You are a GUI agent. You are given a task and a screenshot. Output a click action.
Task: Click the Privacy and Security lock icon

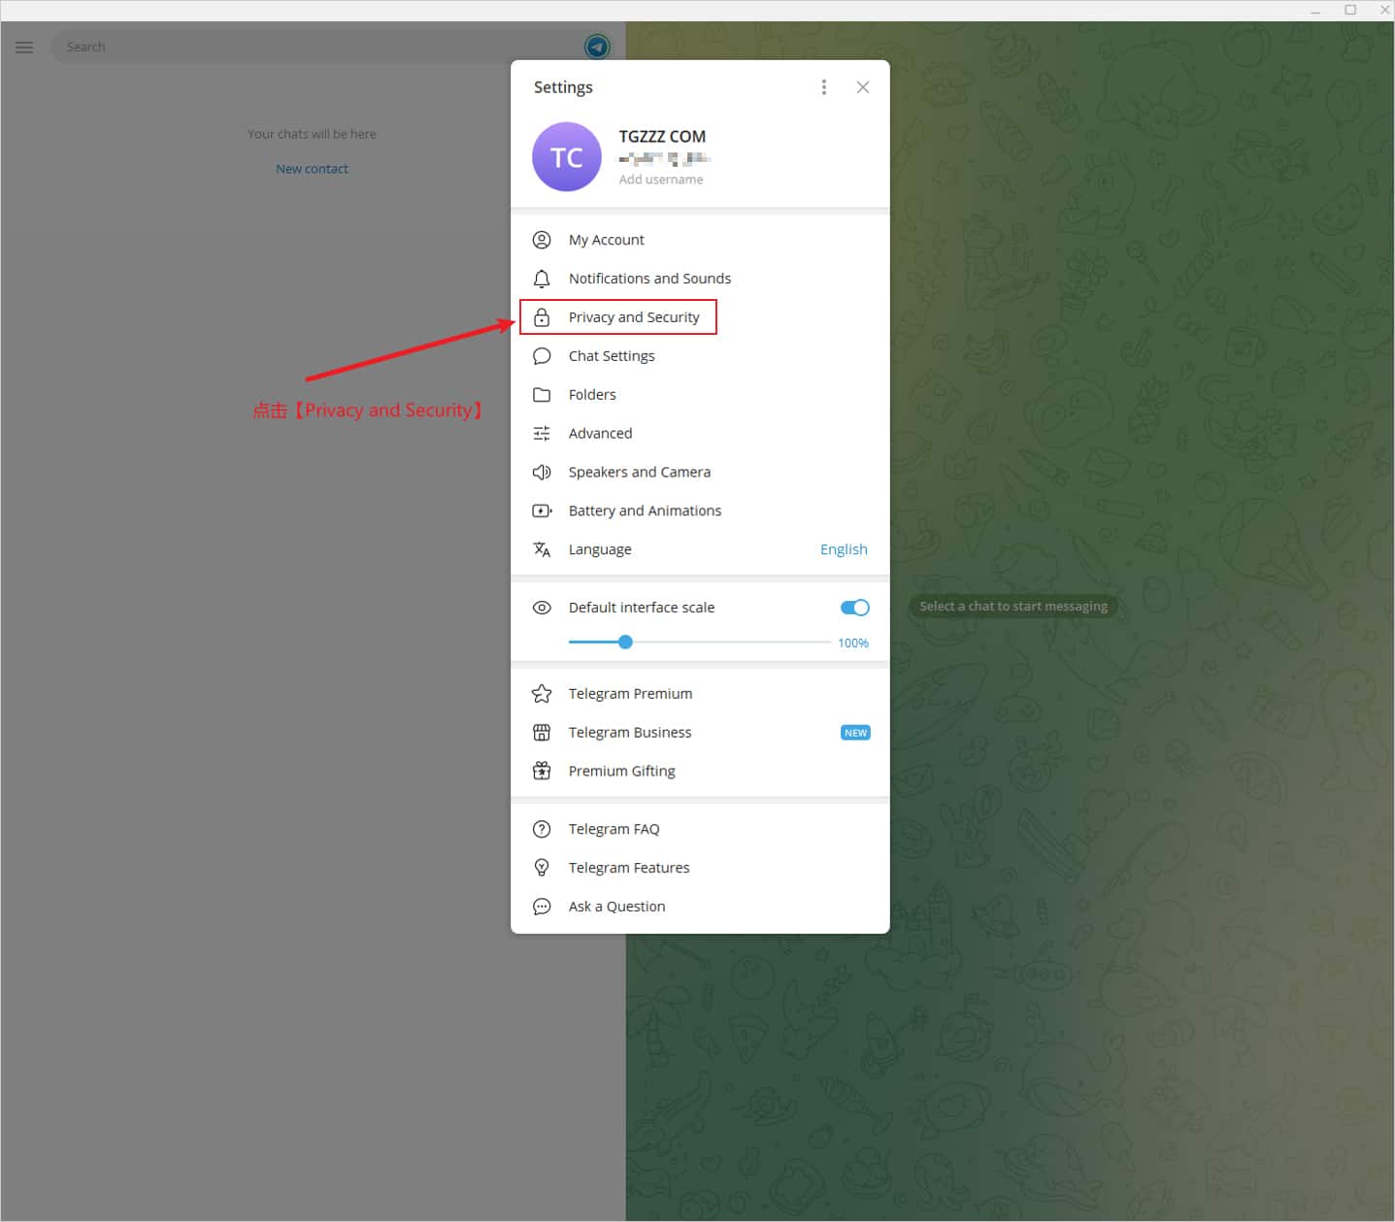coord(542,316)
